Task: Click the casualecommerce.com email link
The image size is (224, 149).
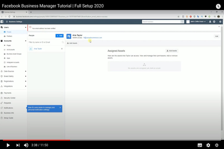Action: point(93,38)
